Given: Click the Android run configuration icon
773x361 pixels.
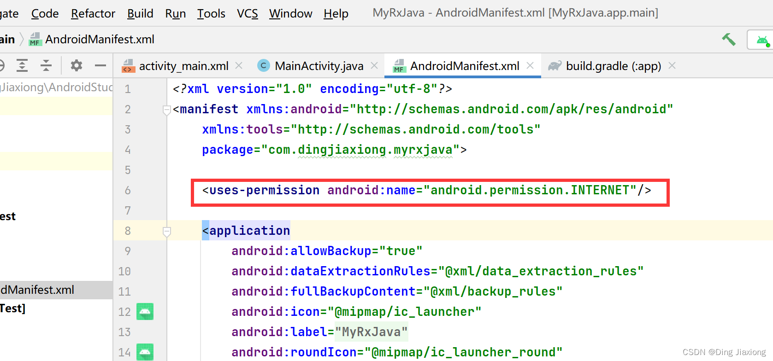Looking at the screenshot, I should (x=762, y=41).
